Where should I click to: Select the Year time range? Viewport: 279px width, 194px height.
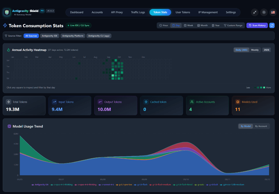click(216, 25)
